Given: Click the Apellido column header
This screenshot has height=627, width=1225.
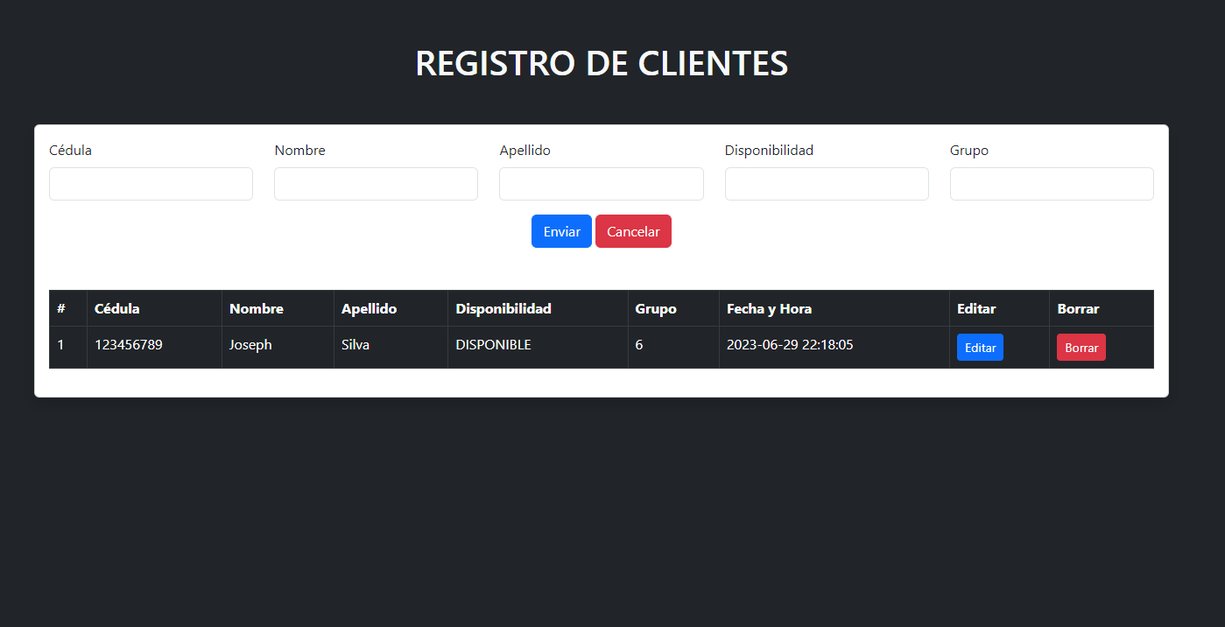Looking at the screenshot, I should click(x=391, y=308).
